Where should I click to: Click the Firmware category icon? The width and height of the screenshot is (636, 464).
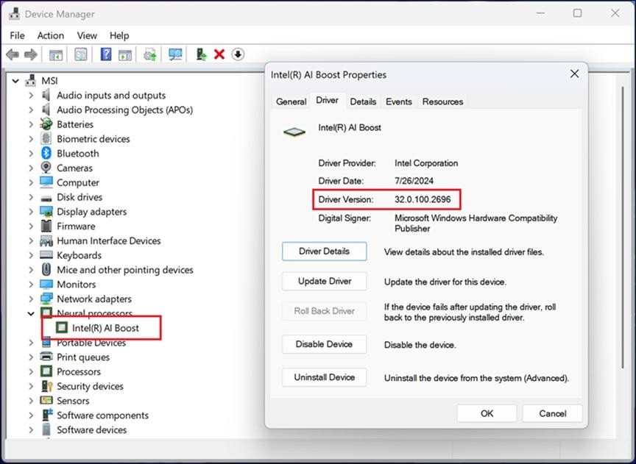pyautogui.click(x=46, y=226)
